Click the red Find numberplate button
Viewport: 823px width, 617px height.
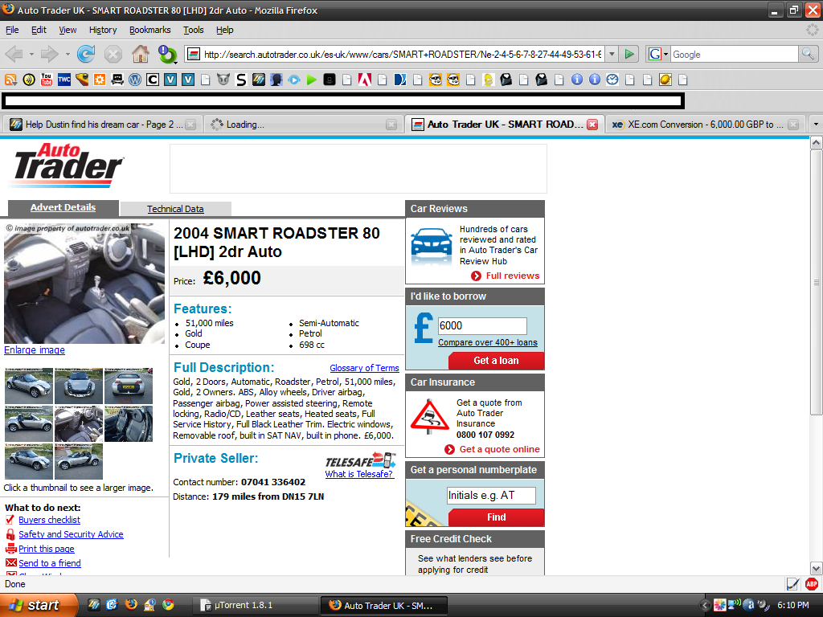(x=496, y=517)
